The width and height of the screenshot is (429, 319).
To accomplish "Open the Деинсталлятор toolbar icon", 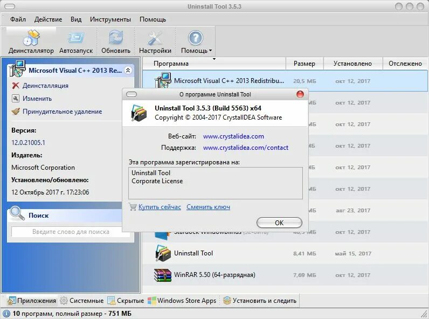I will click(x=31, y=38).
